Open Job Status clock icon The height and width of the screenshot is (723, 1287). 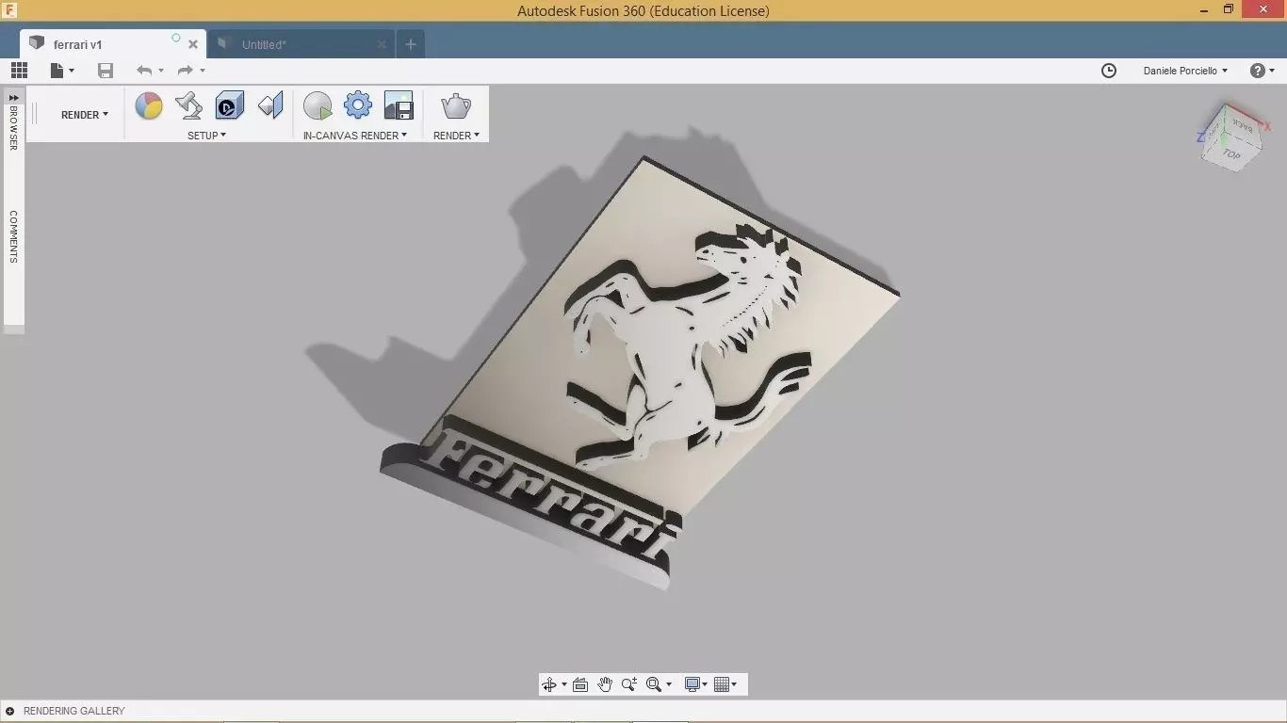pos(1109,71)
